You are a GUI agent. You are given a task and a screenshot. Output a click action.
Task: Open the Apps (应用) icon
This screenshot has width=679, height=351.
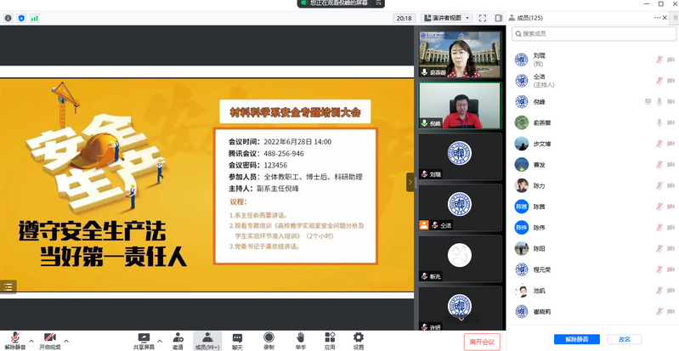tap(330, 341)
